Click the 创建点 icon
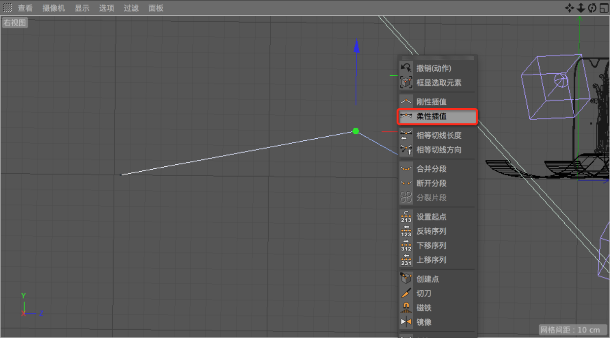 (406, 278)
